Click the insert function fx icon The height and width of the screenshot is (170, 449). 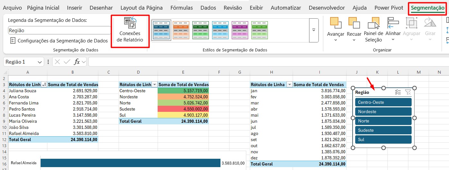77,62
